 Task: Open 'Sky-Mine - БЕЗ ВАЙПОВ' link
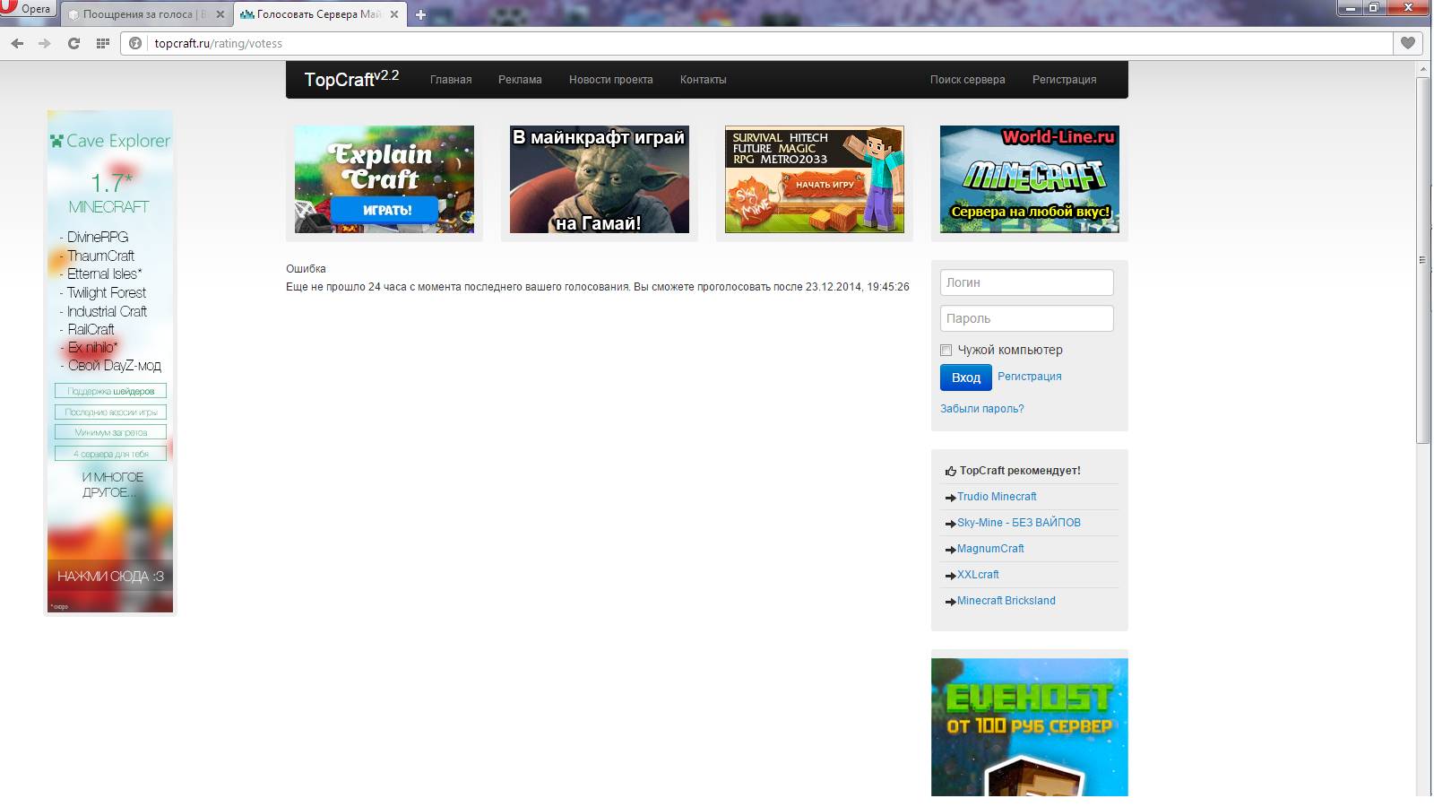1019,523
